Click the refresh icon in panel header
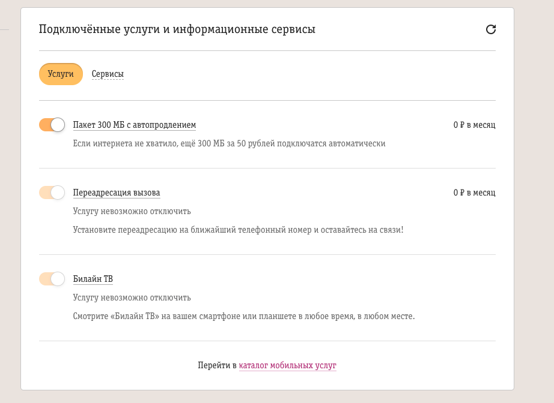 point(491,29)
